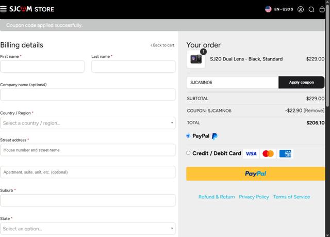Select the Credit / Debit Card option
Viewport: 330px width, 237px height.
click(x=188, y=153)
